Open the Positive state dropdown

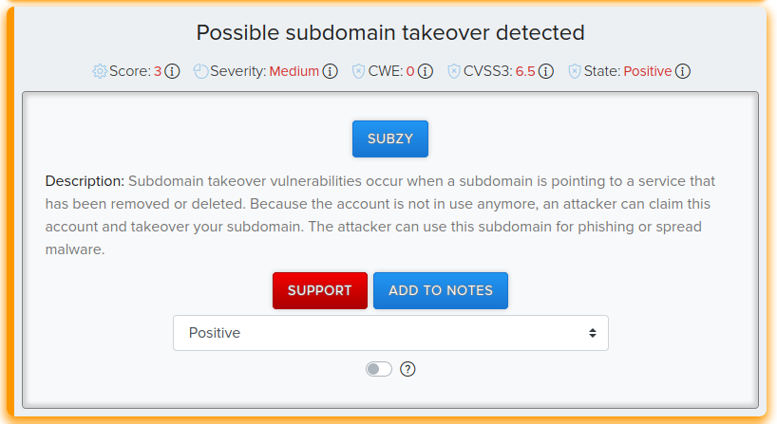click(x=390, y=333)
